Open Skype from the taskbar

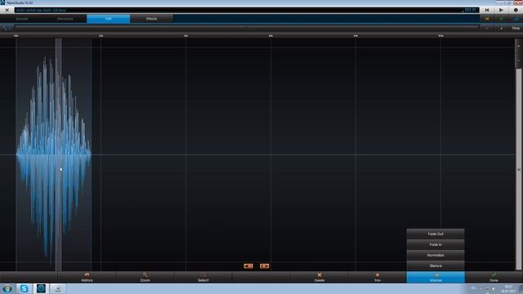24,288
